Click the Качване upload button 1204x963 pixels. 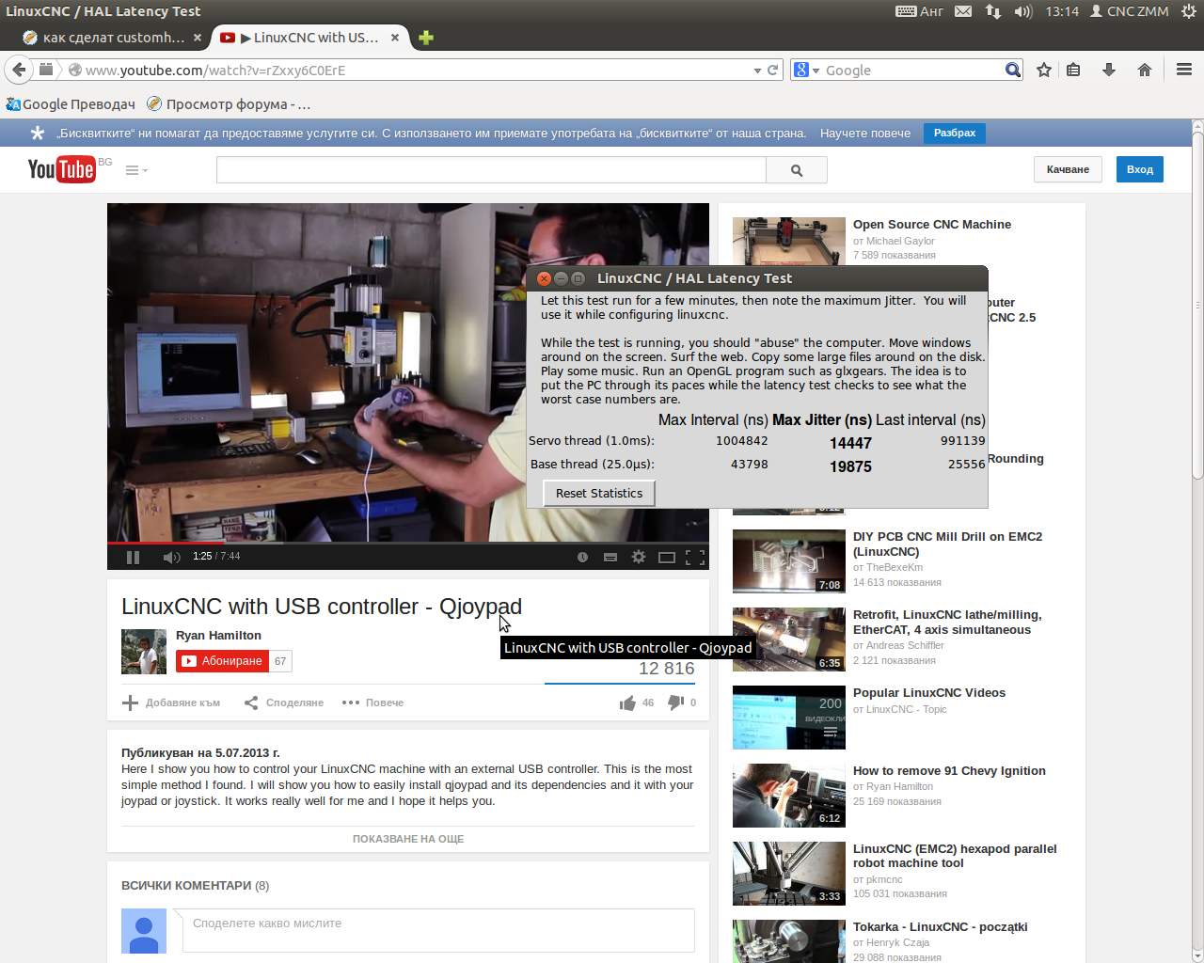(1068, 169)
